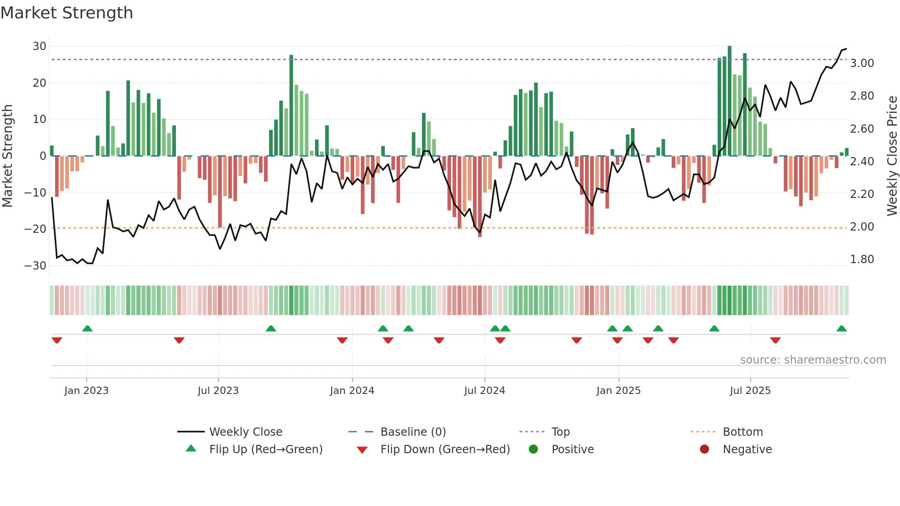Click the red Negative legend circle

click(704, 449)
